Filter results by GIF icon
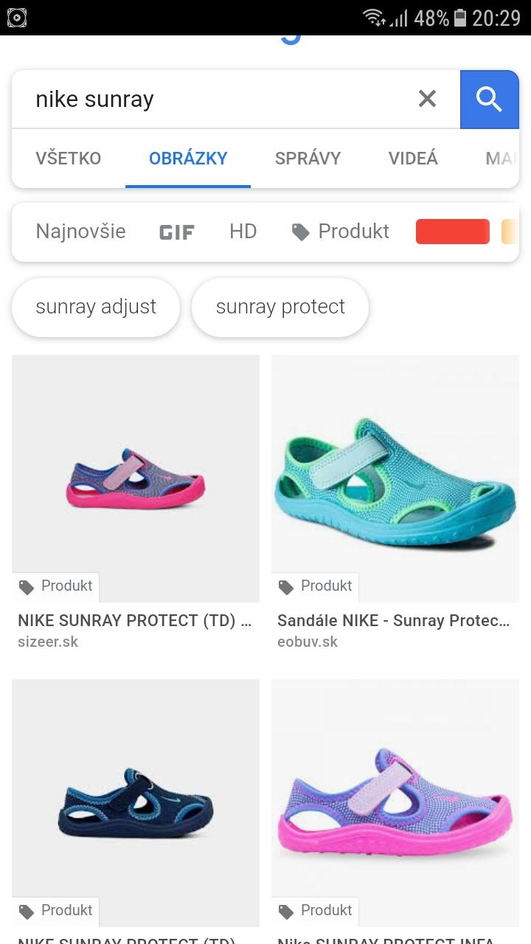Viewport: 531px width, 944px height. pos(177,232)
